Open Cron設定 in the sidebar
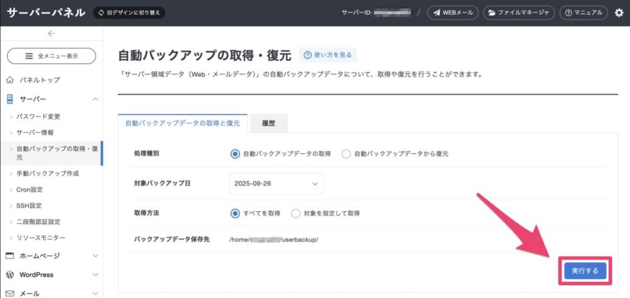The image size is (630, 298). [30, 190]
